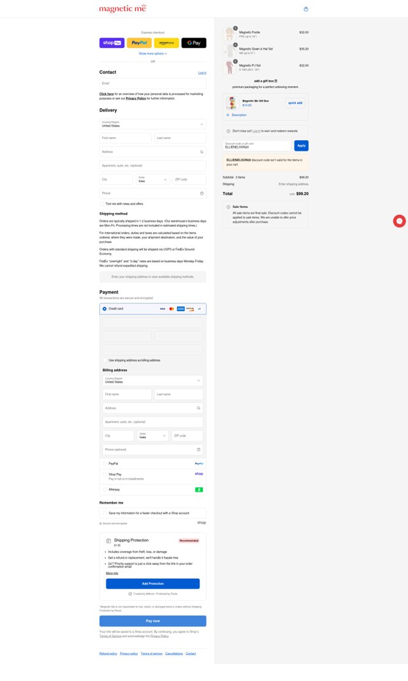Click the Pay now button
The height and width of the screenshot is (681, 408).
pyautogui.click(x=153, y=621)
